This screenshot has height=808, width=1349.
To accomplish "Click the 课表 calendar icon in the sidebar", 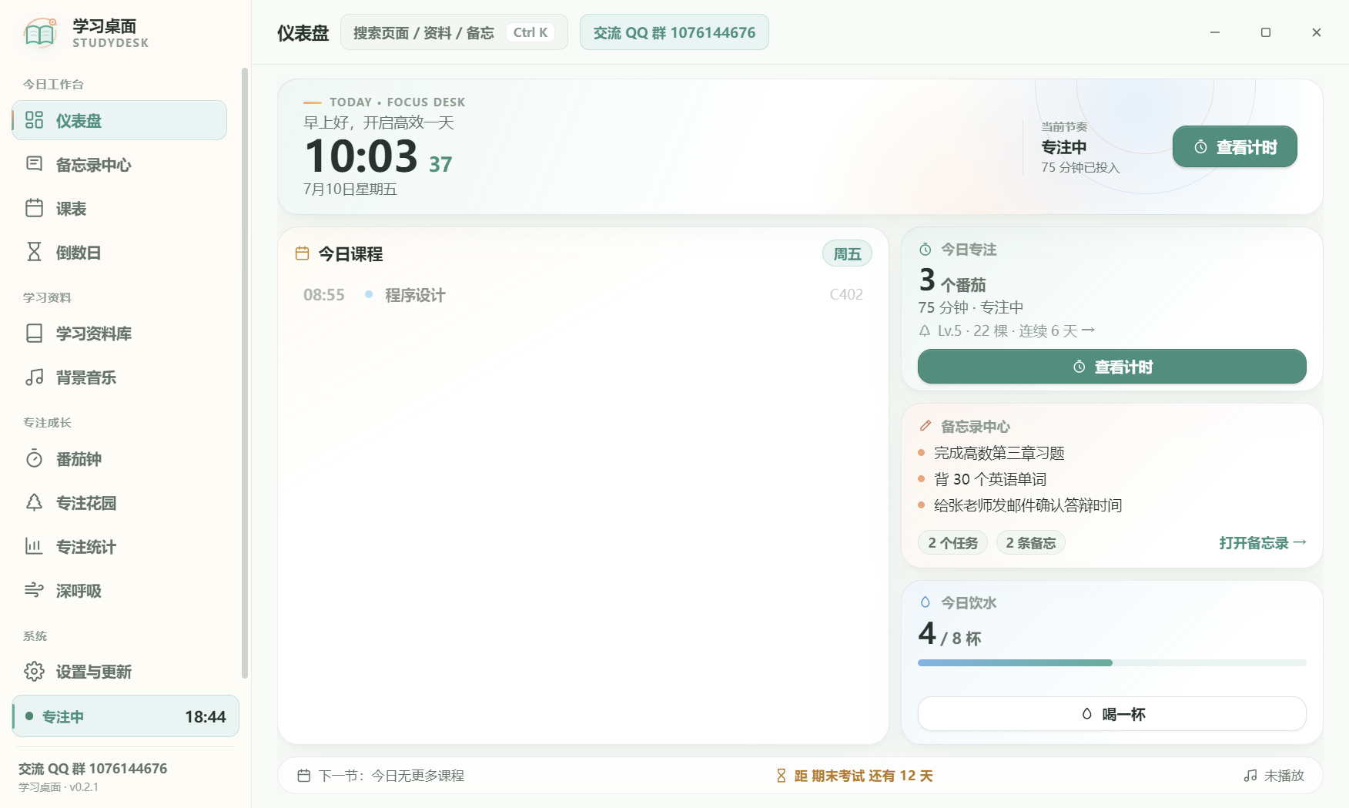I will (34, 208).
